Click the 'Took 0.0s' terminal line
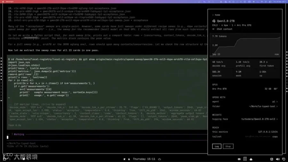The width and height of the screenshot is (288, 162). (14, 125)
